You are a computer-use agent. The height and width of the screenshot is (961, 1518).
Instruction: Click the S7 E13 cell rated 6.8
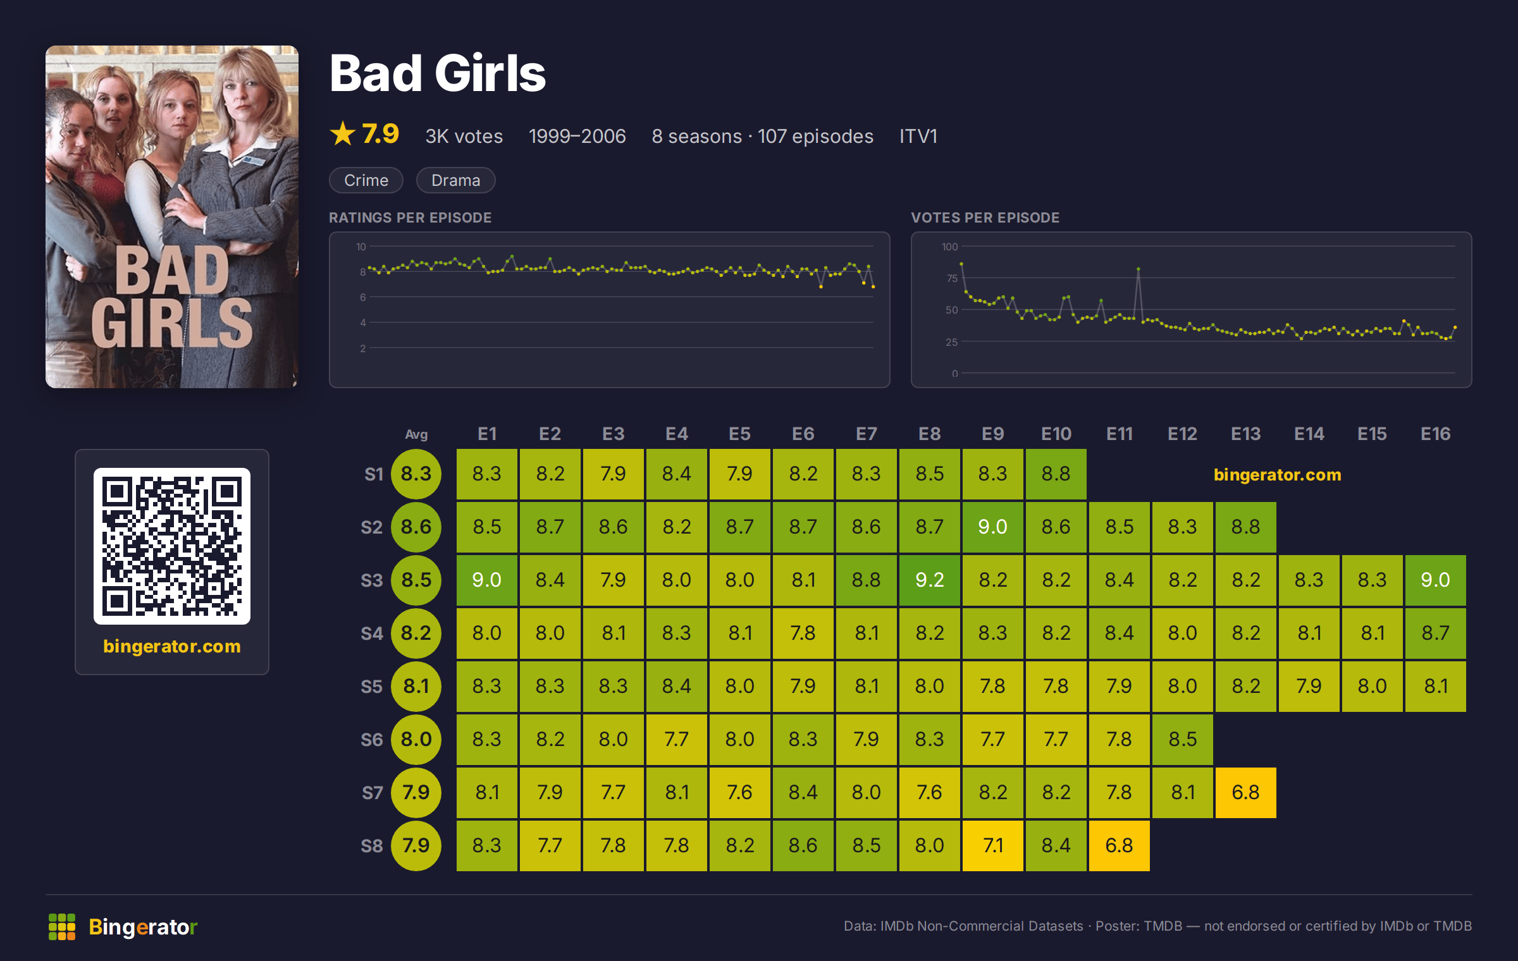[1246, 793]
